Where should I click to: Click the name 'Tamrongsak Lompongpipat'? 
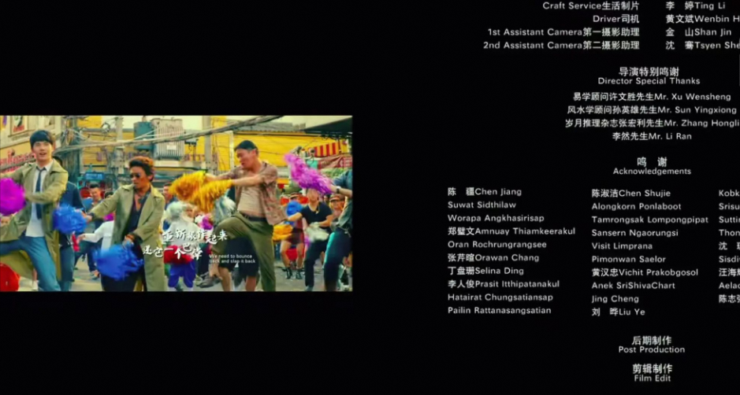(649, 220)
